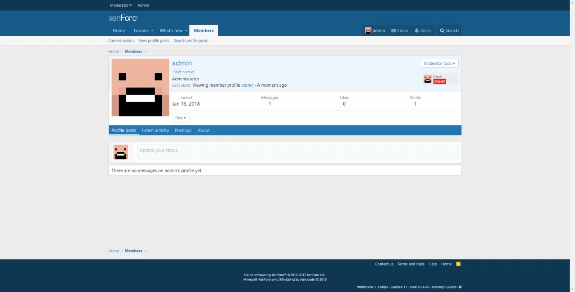Expand the Moderator tools dropdown
Image resolution: width=575 pixels, height=292 pixels.
(439, 63)
